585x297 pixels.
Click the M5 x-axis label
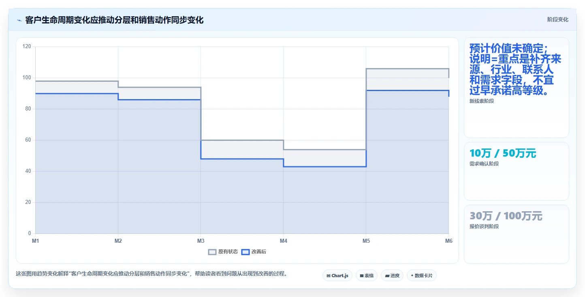pyautogui.click(x=366, y=241)
